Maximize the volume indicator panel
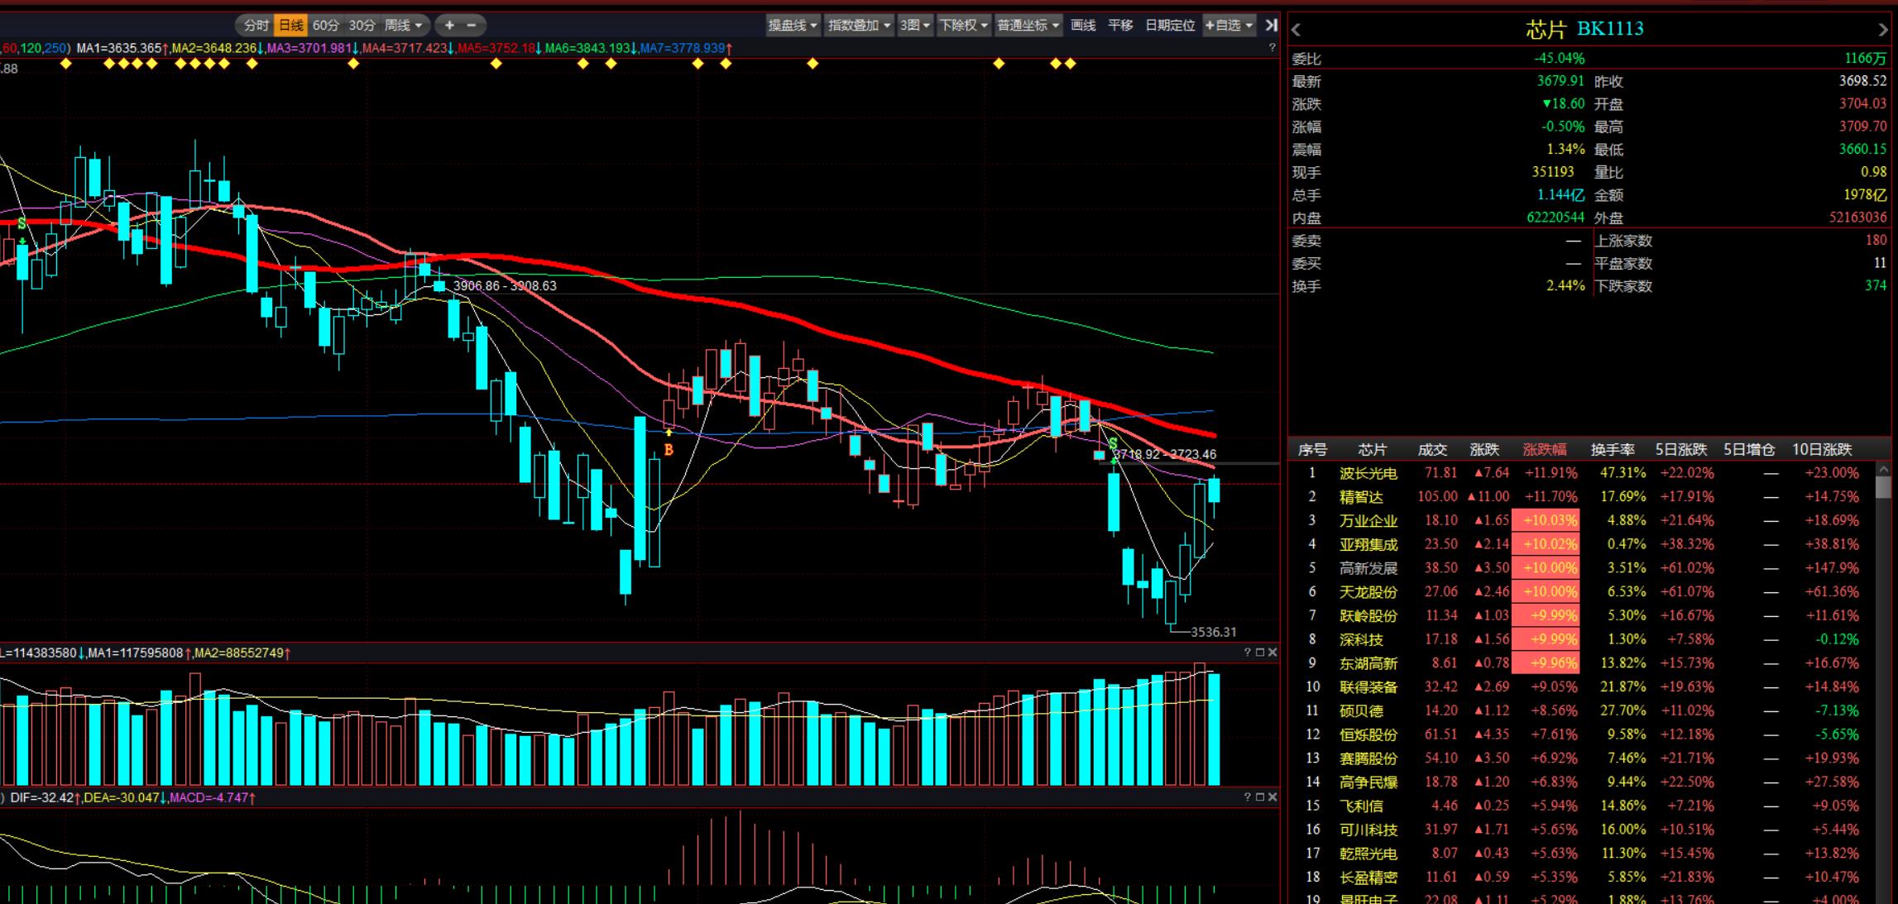1898x904 pixels. pos(1260,653)
